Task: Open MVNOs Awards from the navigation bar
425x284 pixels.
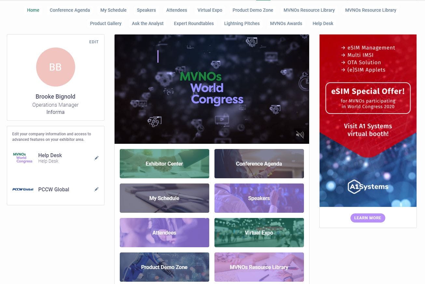Action: tap(286, 23)
